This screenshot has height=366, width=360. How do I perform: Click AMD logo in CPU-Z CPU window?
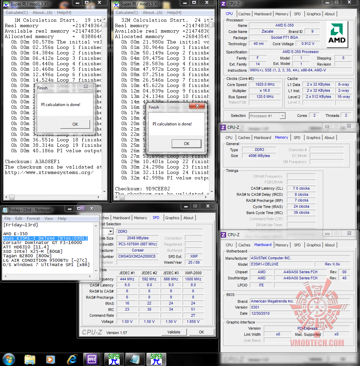pos(337,34)
